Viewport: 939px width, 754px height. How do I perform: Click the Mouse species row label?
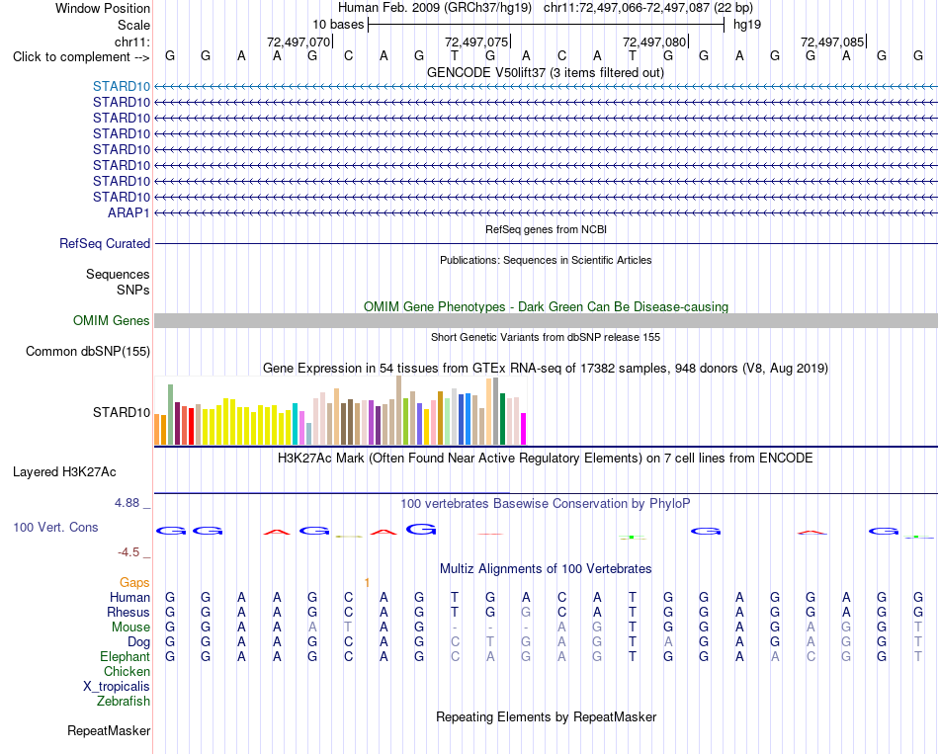[130, 628]
